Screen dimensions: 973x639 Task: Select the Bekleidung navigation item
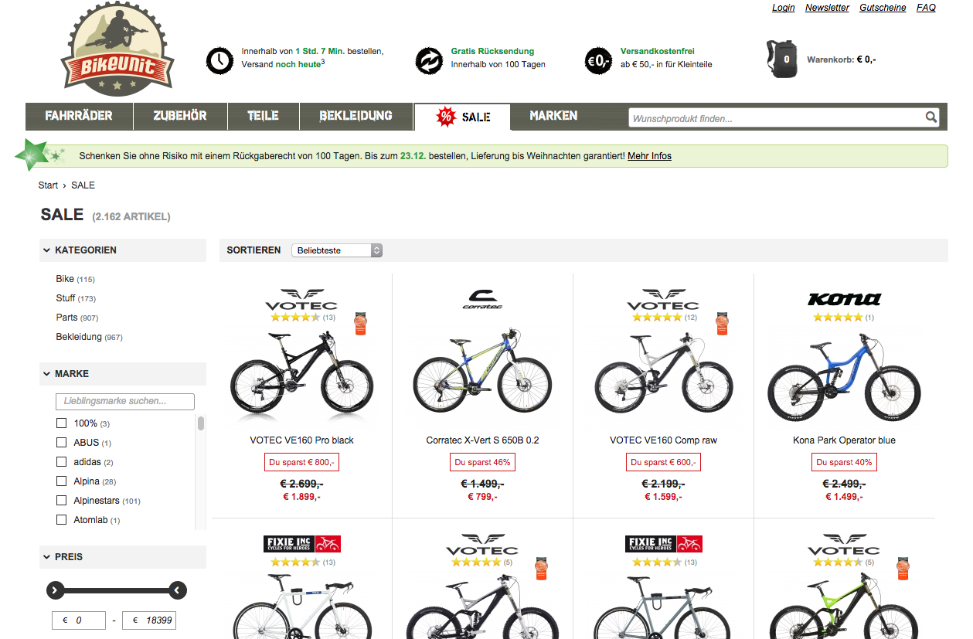point(356,116)
